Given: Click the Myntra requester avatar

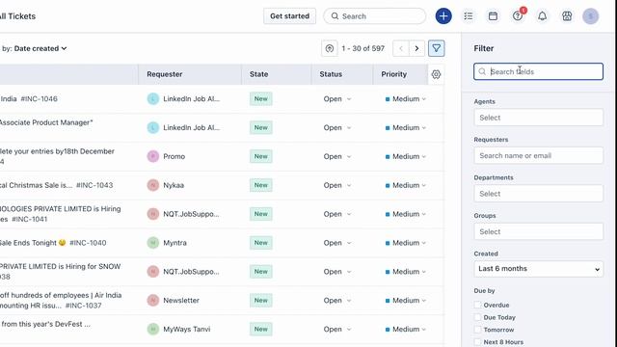Looking at the screenshot, I should [x=153, y=243].
